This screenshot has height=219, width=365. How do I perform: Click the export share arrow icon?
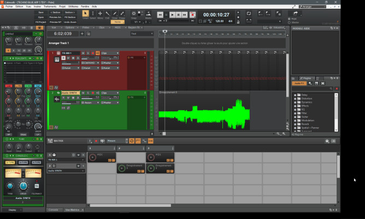pyautogui.click(x=296, y=13)
